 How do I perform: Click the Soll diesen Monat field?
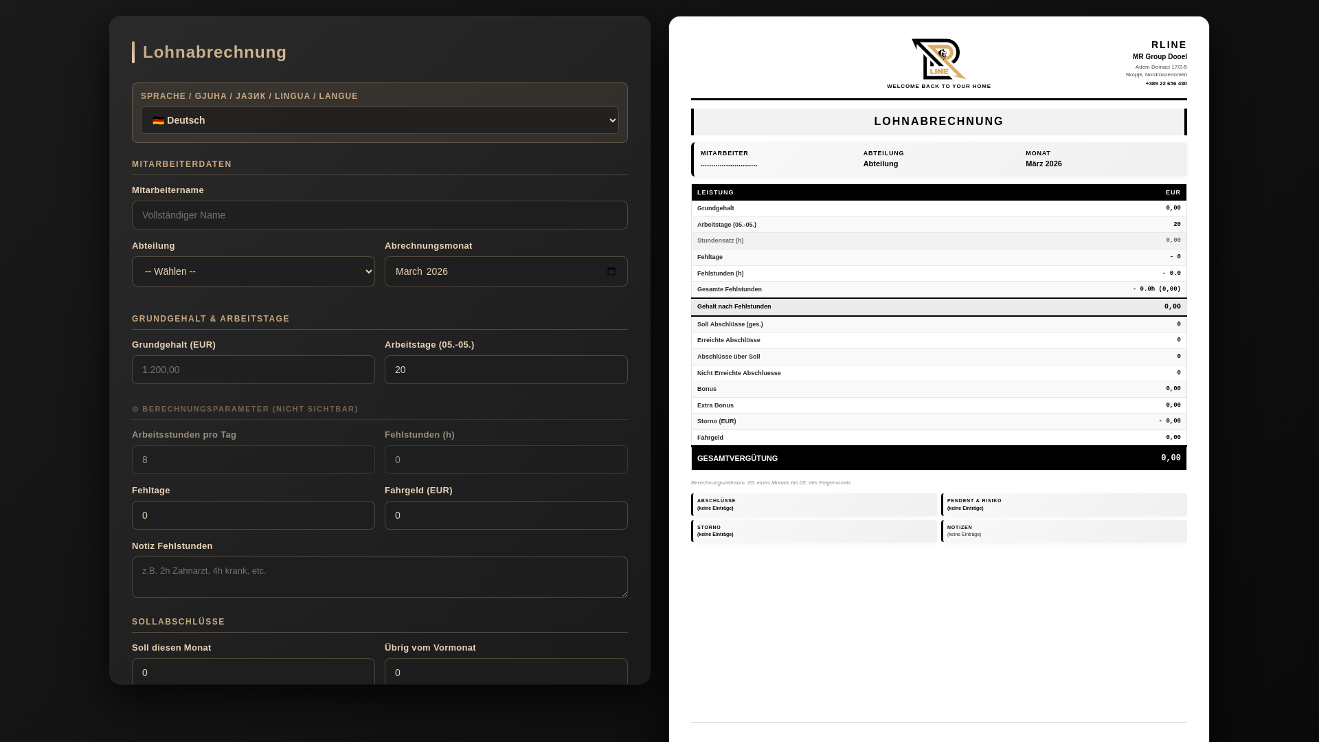tap(253, 672)
